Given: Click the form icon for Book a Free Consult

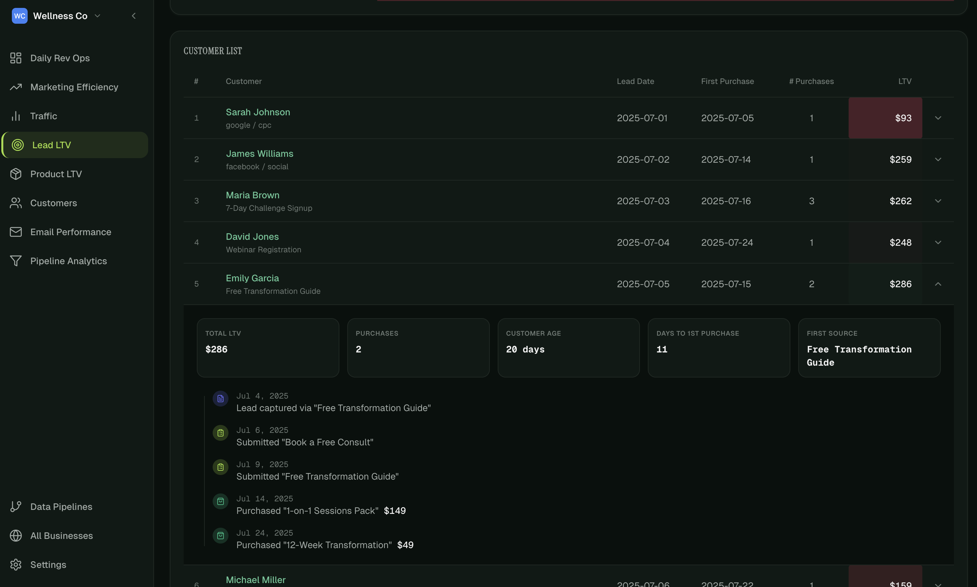Looking at the screenshot, I should (221, 433).
